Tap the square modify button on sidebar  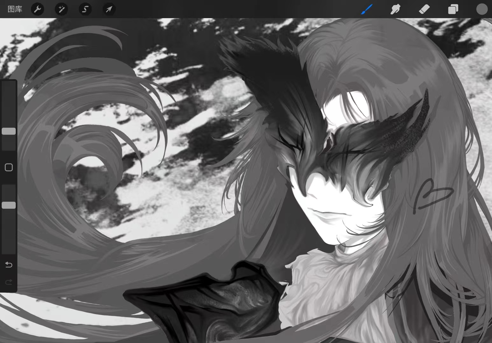(x=9, y=167)
